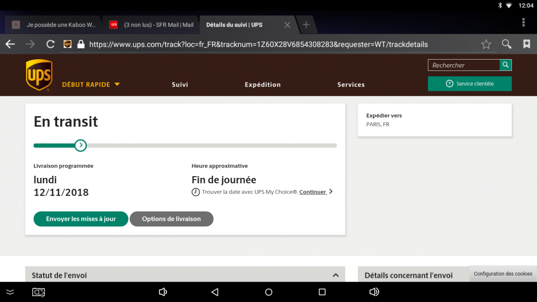The width and height of the screenshot is (537, 302).
Task: Tap the Android back triangle button
Action: pos(215,292)
